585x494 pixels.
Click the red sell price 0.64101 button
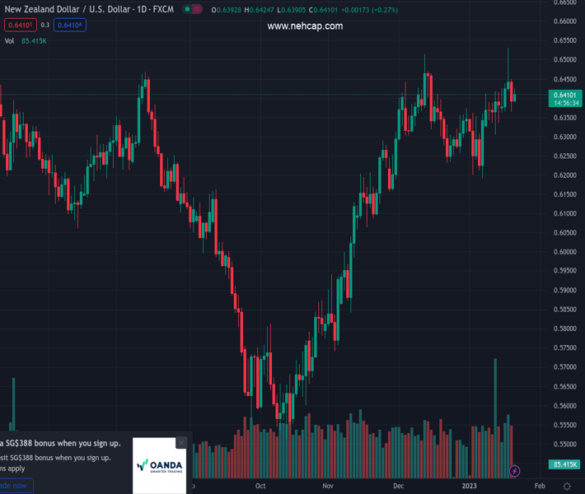20,25
